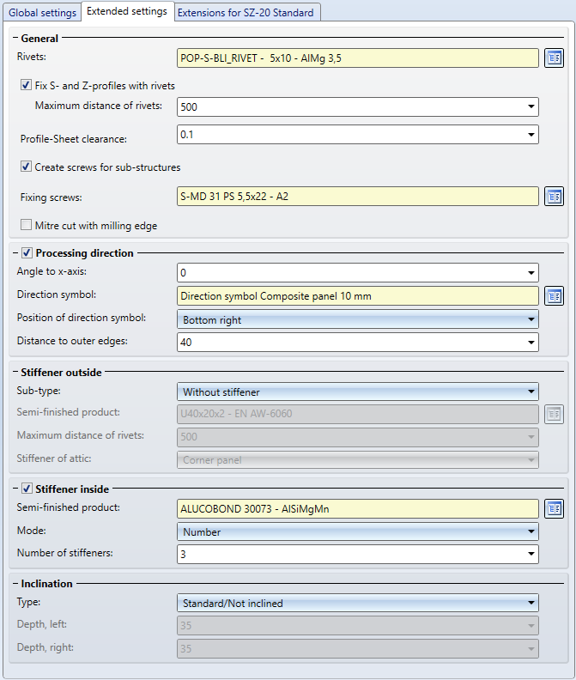Viewport: 576px width, 680px height.
Task: Open Extensions for SZ-20 Standard tab
Action: pos(247,13)
